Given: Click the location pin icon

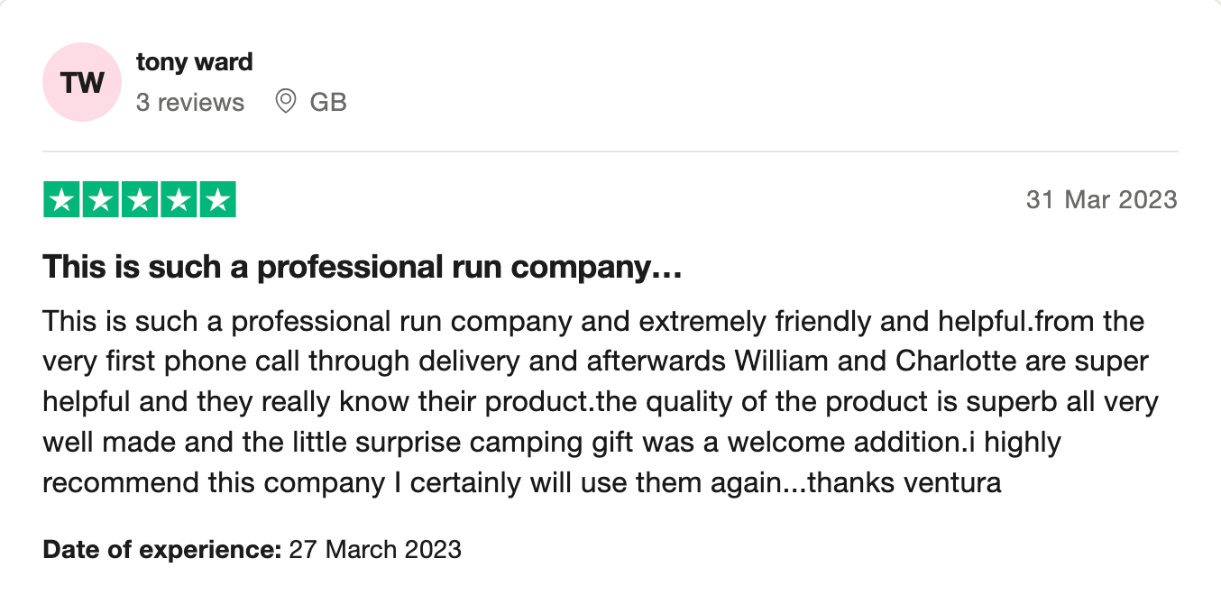Looking at the screenshot, I should tap(286, 102).
